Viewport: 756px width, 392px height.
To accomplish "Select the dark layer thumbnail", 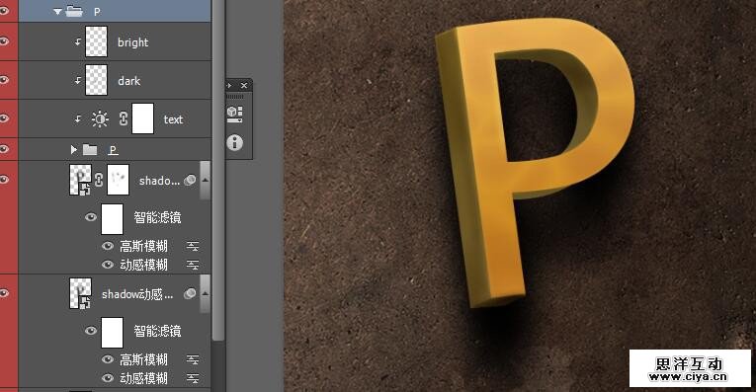I will pos(96,80).
